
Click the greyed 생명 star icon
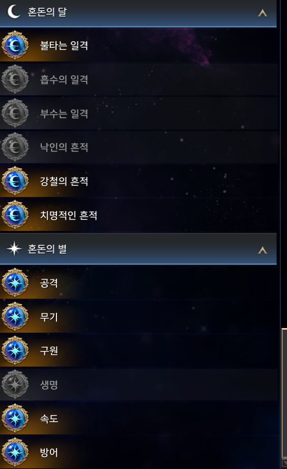point(15,385)
